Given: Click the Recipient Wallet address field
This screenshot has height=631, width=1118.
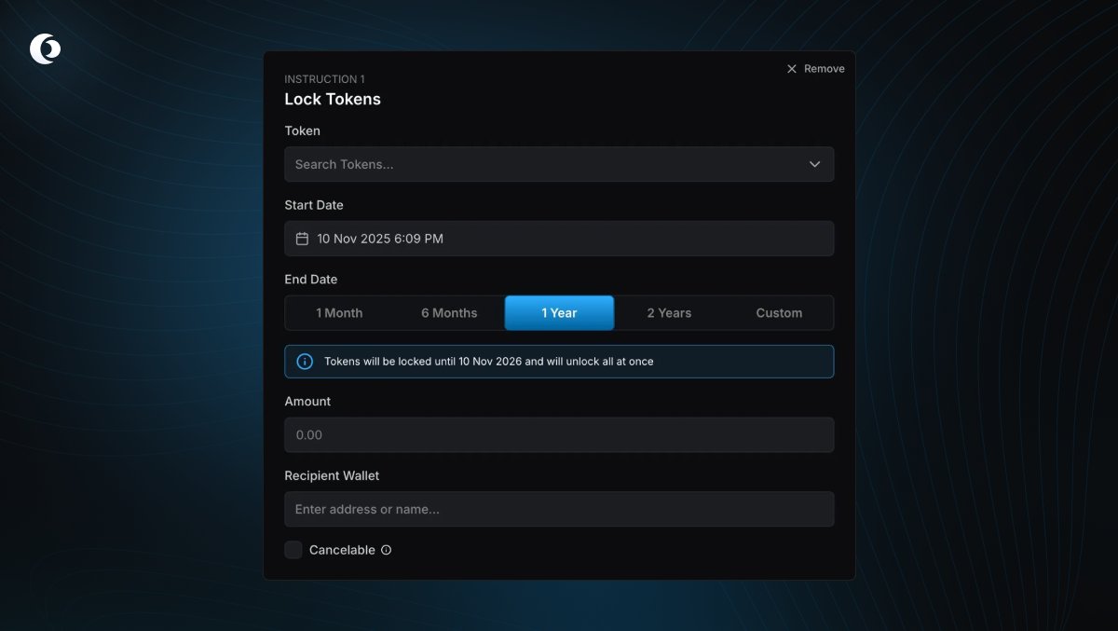Looking at the screenshot, I should pos(559,510).
